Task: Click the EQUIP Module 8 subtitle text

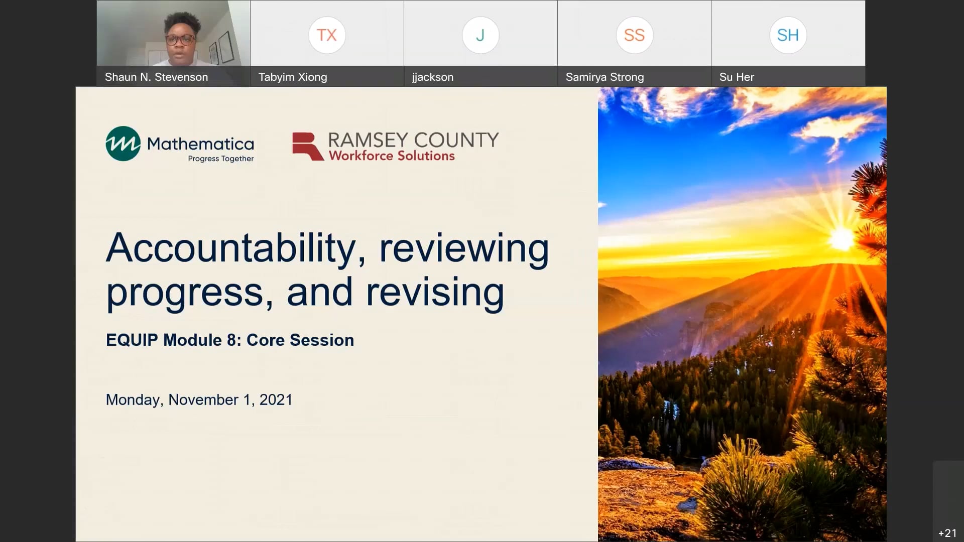Action: 229,340
